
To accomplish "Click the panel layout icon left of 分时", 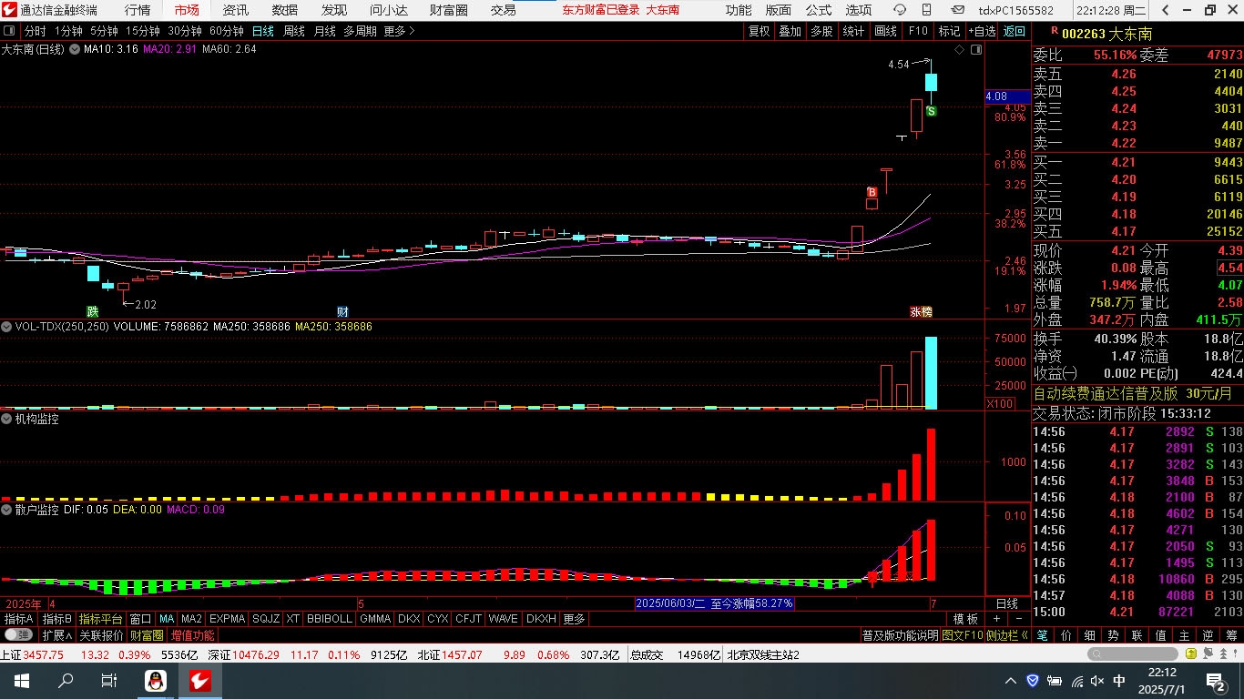I will pyautogui.click(x=9, y=31).
